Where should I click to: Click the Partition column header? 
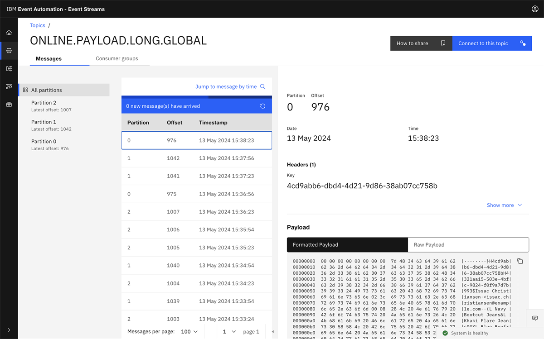(138, 123)
